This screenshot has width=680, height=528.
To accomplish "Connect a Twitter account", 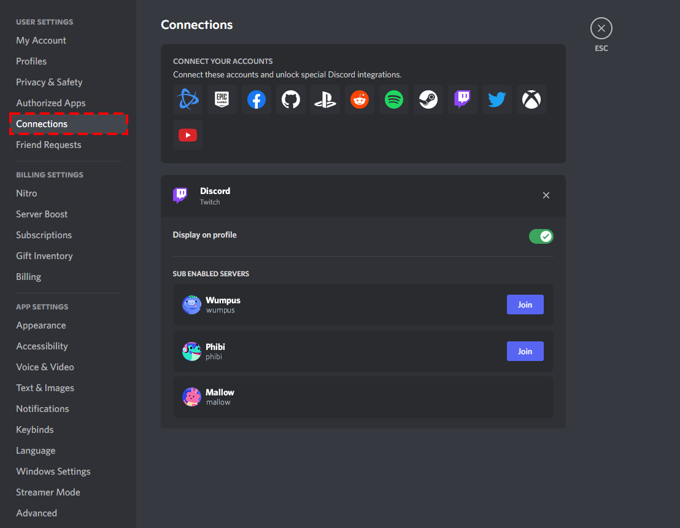I will 497,99.
